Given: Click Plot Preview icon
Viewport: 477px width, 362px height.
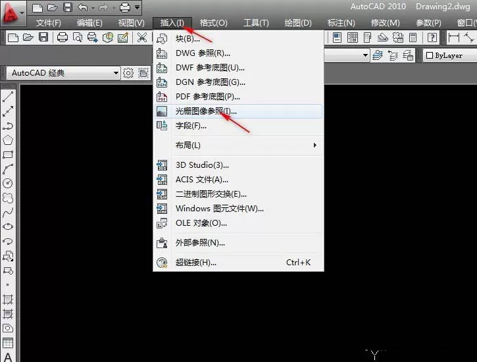Looking at the screenshot, I should 77,38.
